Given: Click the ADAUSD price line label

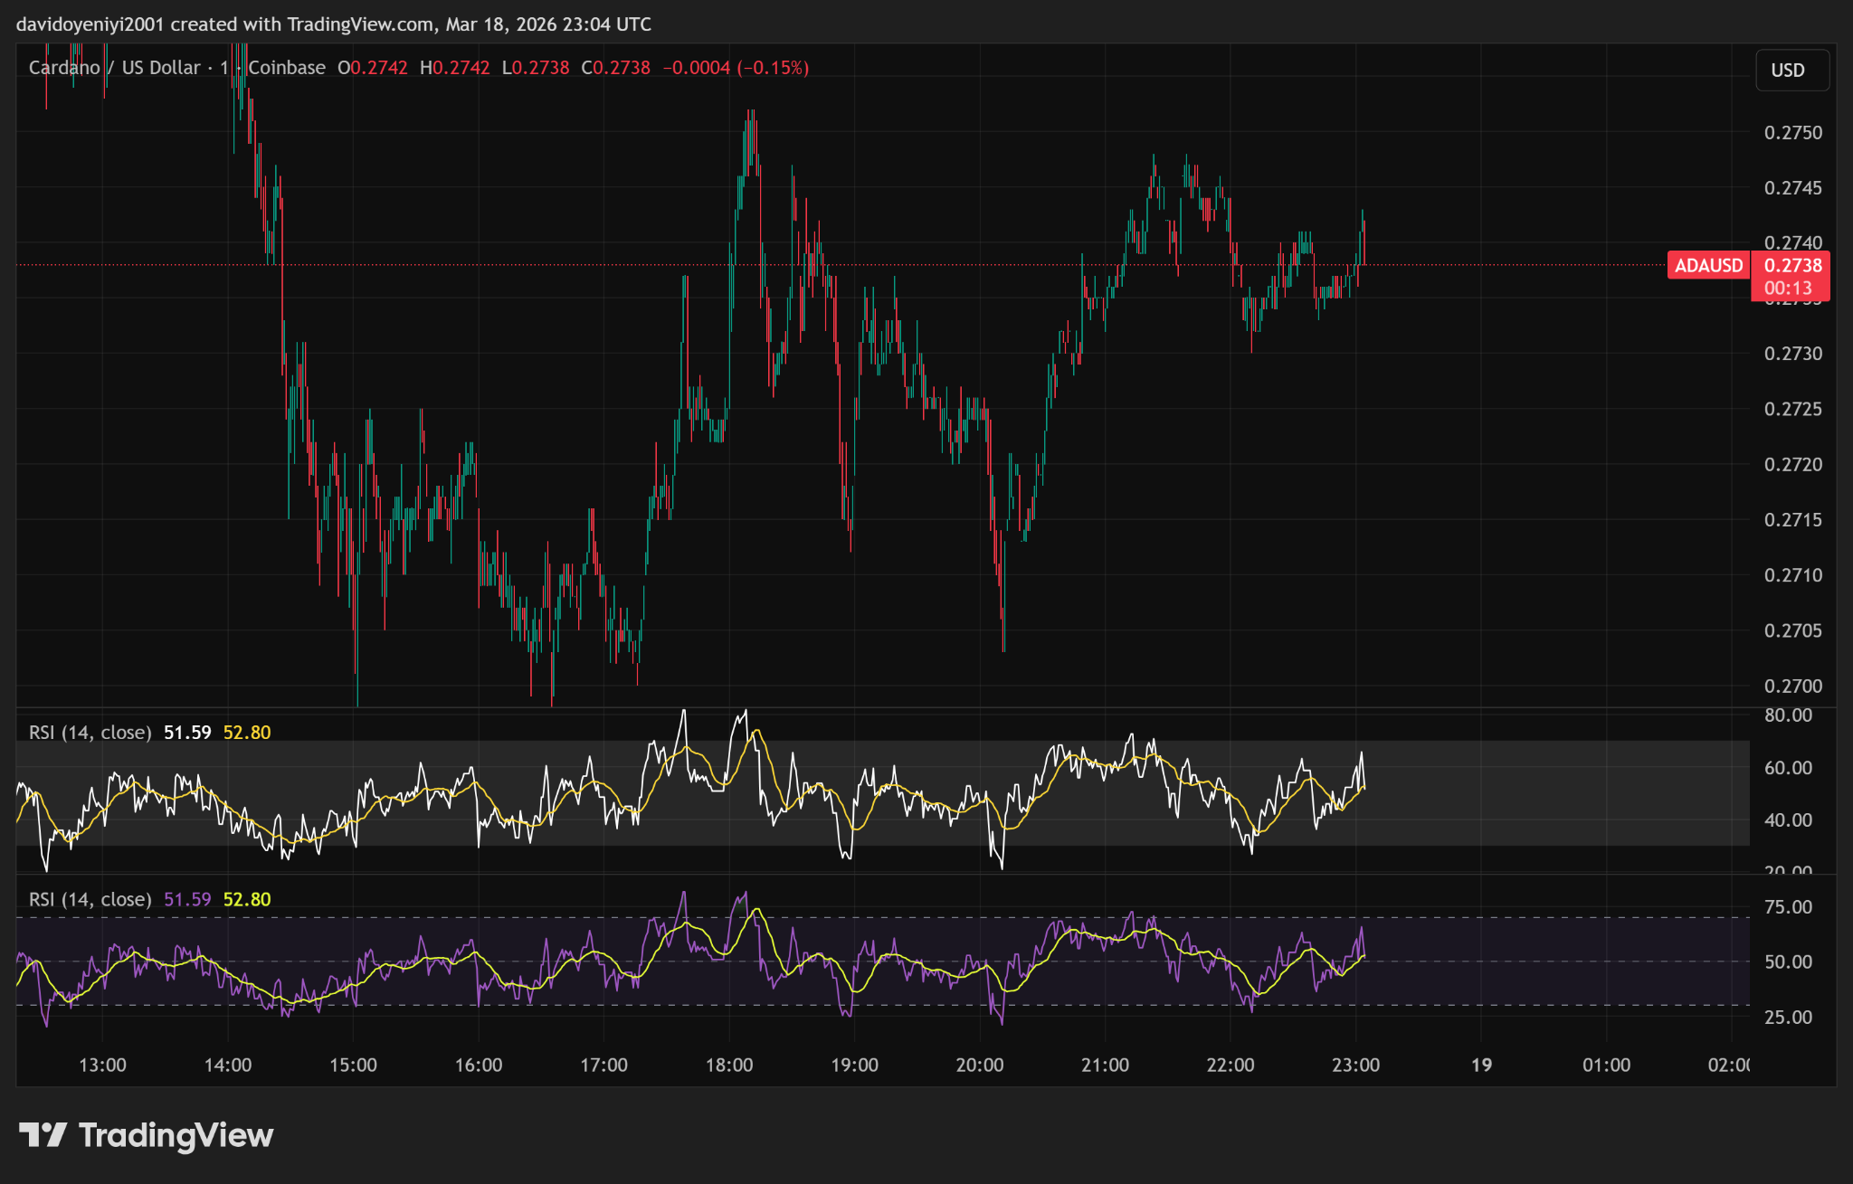Looking at the screenshot, I should tap(1708, 266).
